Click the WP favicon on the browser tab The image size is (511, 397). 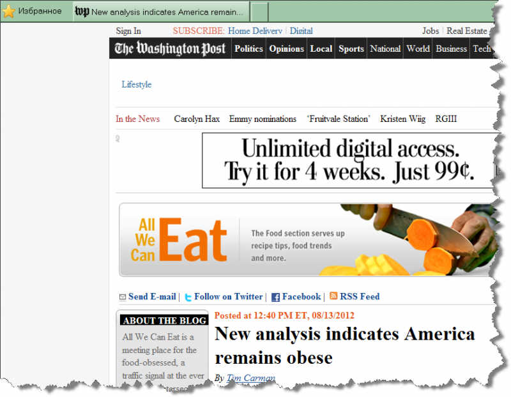[82, 11]
